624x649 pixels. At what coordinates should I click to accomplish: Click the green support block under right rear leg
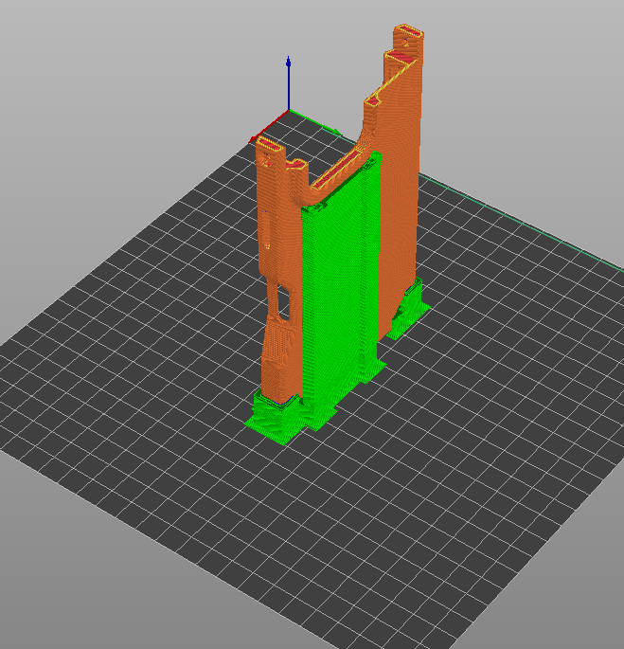(408, 308)
